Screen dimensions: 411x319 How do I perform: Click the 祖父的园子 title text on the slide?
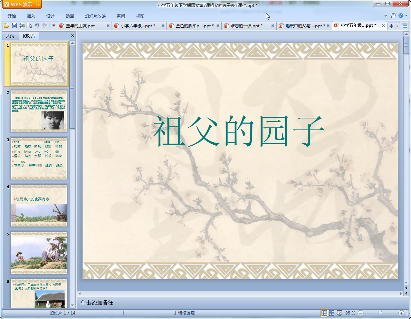(239, 132)
